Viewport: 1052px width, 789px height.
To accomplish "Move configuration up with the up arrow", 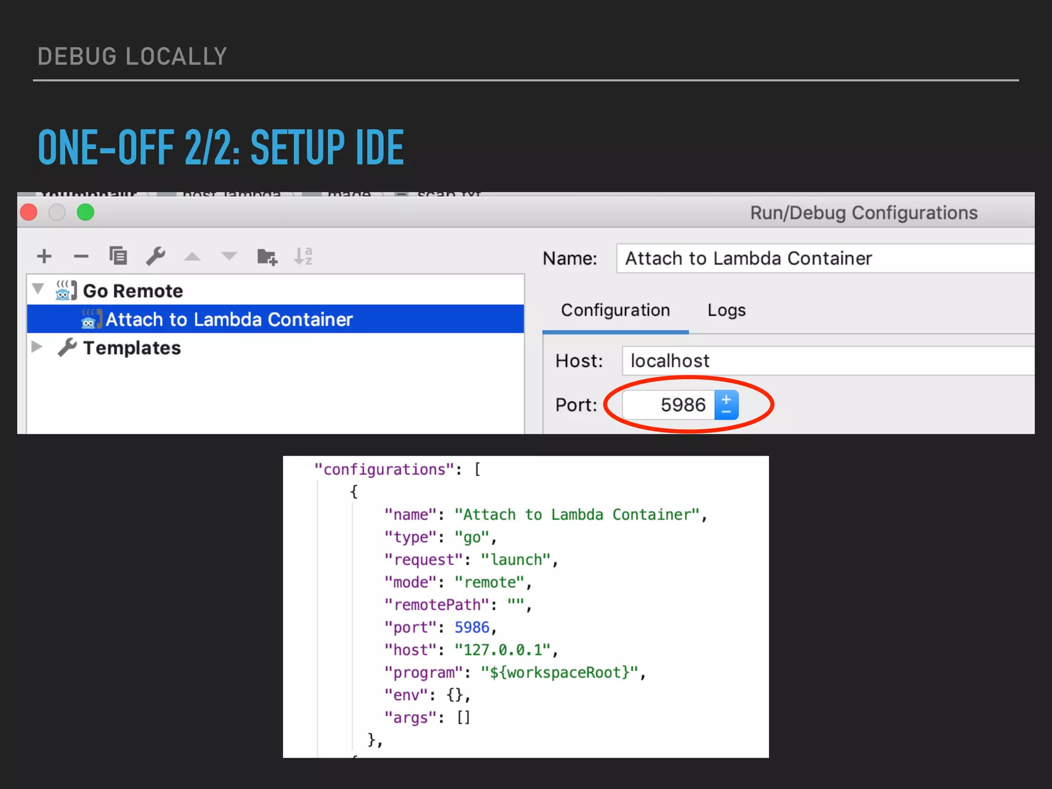I will 192,256.
